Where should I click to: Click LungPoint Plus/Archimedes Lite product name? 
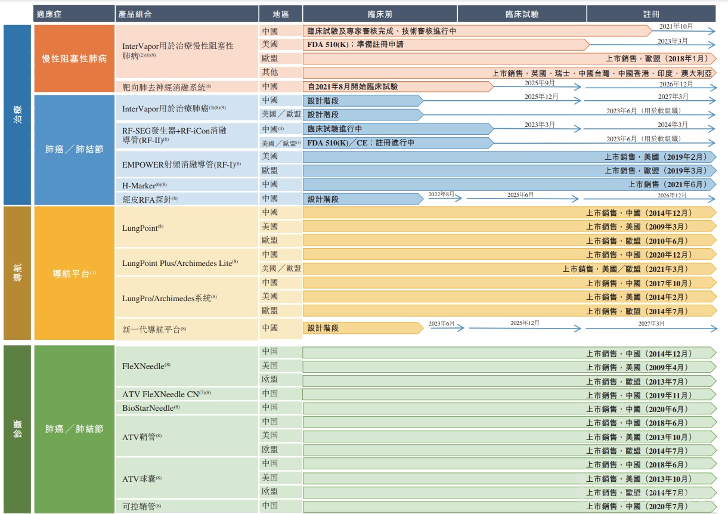180,262
